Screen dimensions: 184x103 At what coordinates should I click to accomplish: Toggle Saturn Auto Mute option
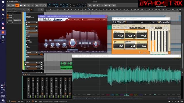click(67, 52)
